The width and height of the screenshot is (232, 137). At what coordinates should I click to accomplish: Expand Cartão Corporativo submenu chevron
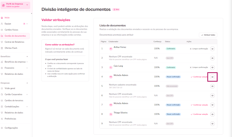click(27, 94)
